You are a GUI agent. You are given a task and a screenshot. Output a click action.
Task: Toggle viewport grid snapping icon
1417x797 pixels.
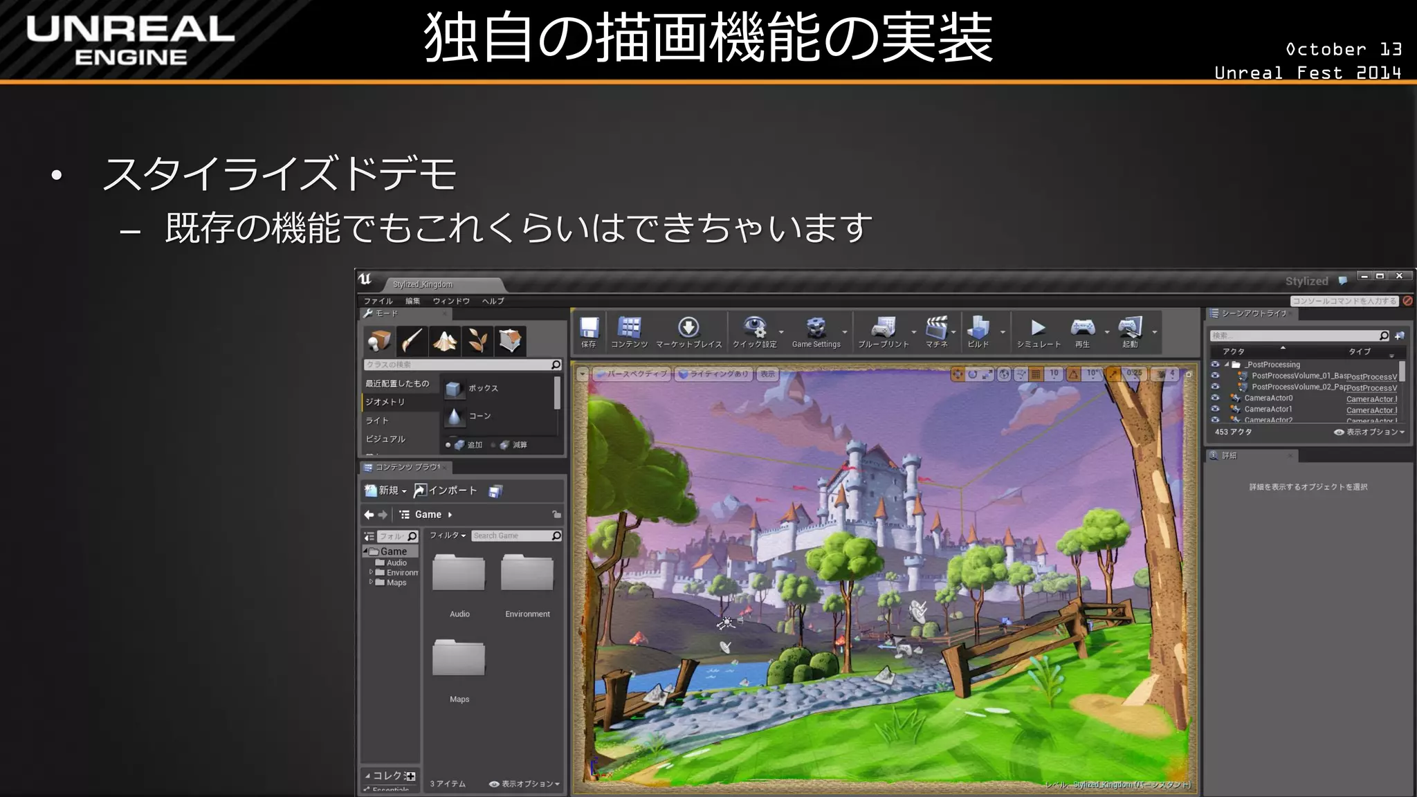tap(1036, 374)
